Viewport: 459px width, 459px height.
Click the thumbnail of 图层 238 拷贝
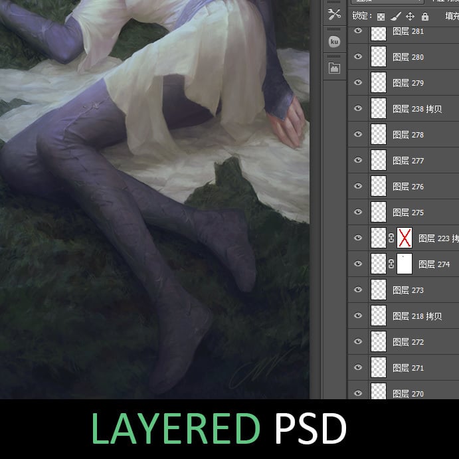click(379, 108)
